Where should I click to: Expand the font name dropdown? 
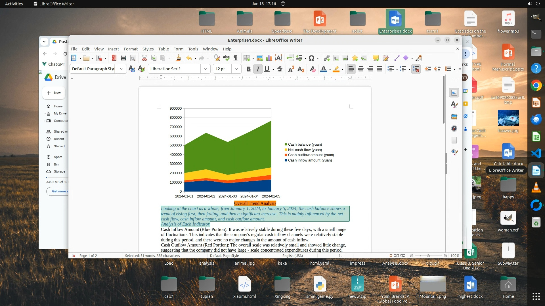pos(205,69)
